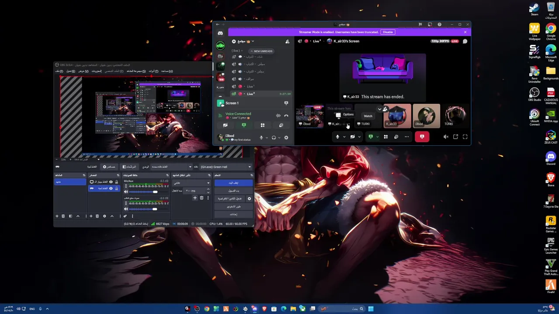The height and width of the screenshot is (314, 559).
Task: Add a source in OBS Sources panel
Action: pyautogui.click(x=91, y=216)
